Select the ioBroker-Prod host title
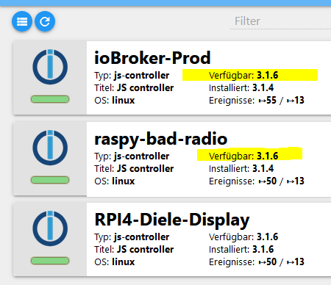This screenshot has height=285, width=331. [x=152, y=58]
